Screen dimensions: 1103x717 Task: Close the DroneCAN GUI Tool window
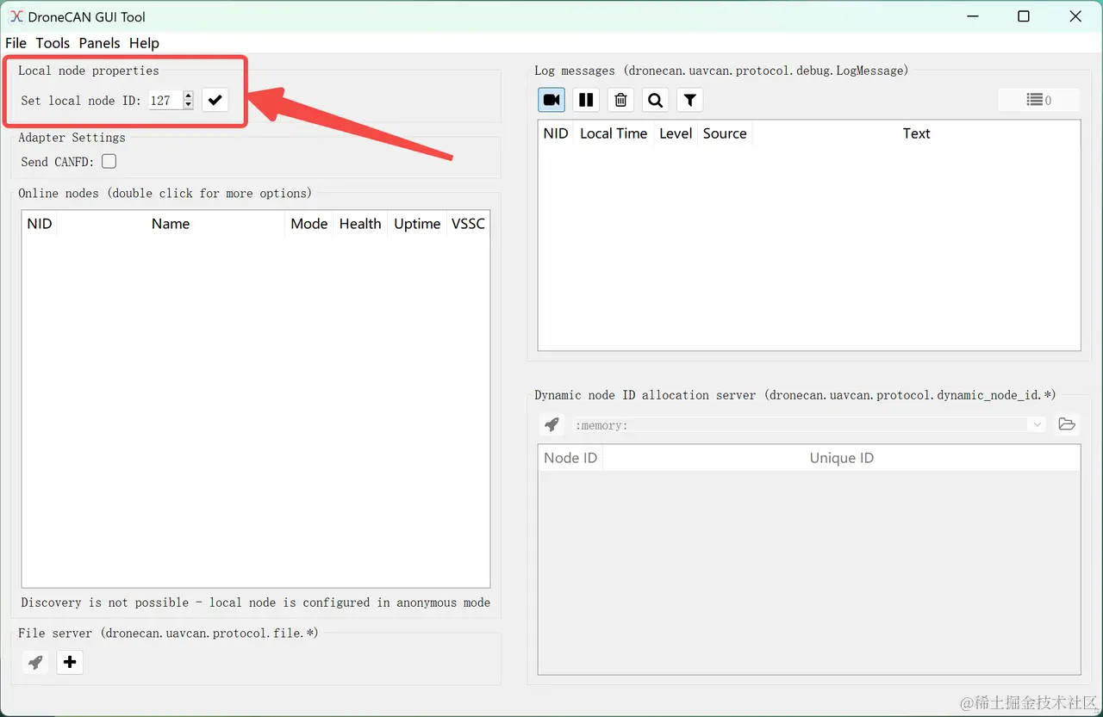1075,16
